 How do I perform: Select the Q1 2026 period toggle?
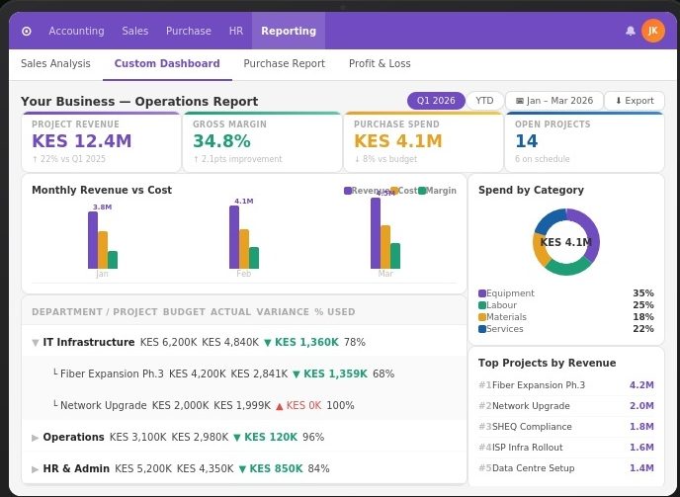(x=436, y=101)
